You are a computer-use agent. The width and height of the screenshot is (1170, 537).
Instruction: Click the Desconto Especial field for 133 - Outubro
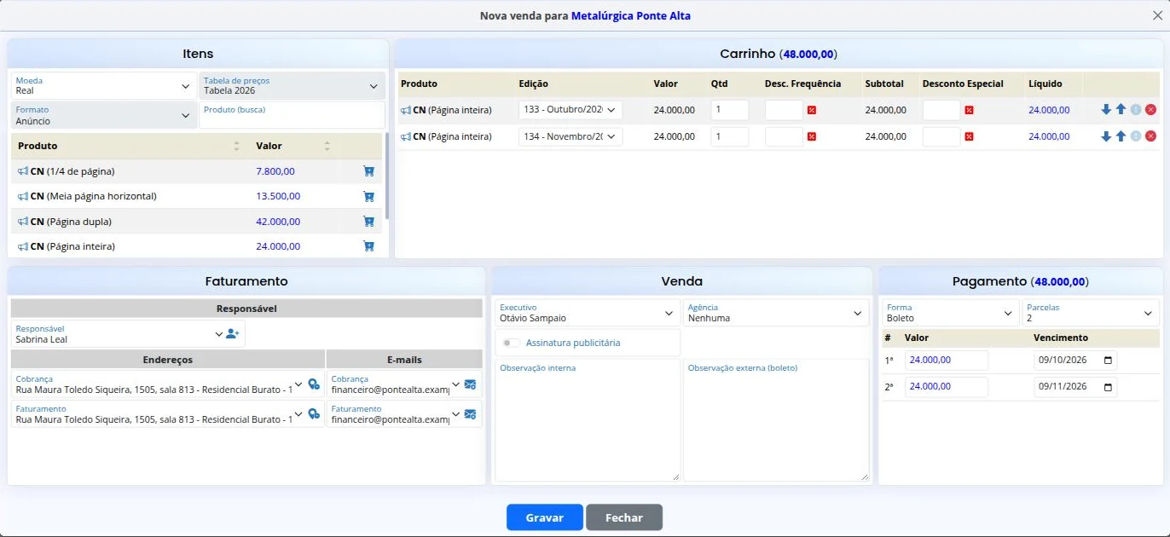click(x=941, y=110)
